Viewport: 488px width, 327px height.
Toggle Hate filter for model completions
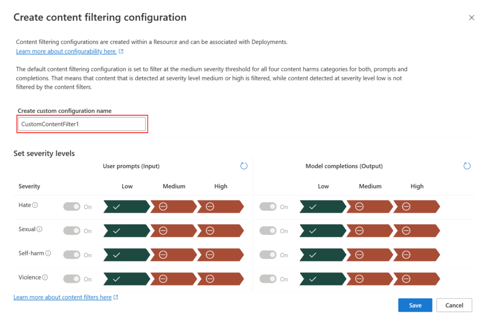[x=268, y=206]
